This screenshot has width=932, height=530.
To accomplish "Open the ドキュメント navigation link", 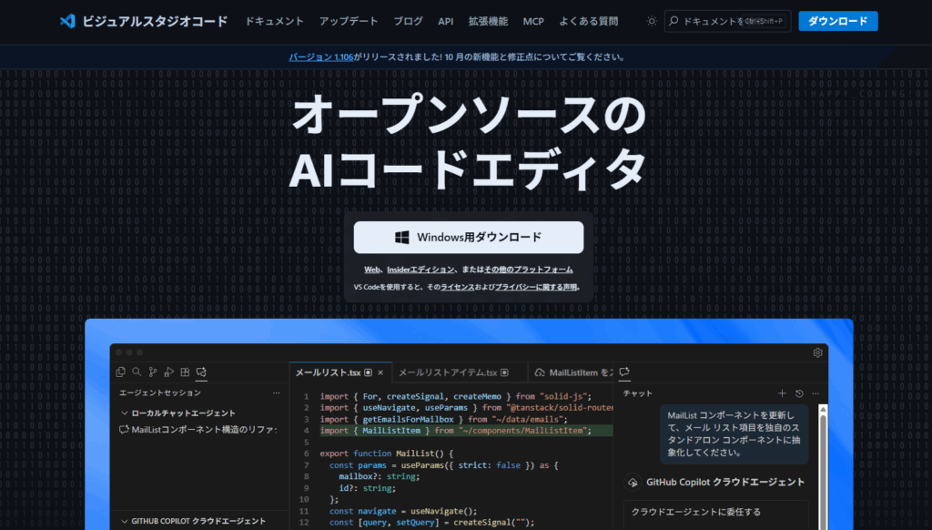I will point(275,21).
